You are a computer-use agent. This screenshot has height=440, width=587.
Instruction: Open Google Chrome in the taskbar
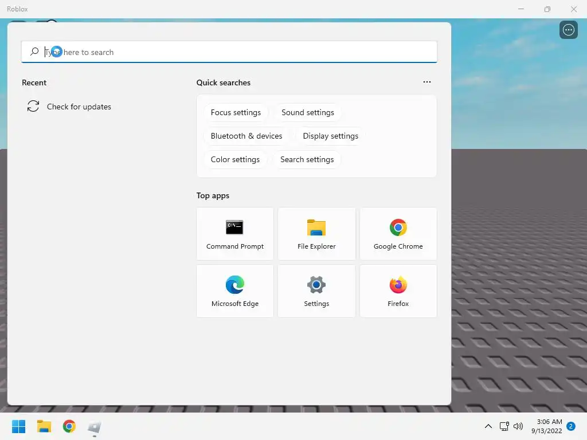[69, 426]
